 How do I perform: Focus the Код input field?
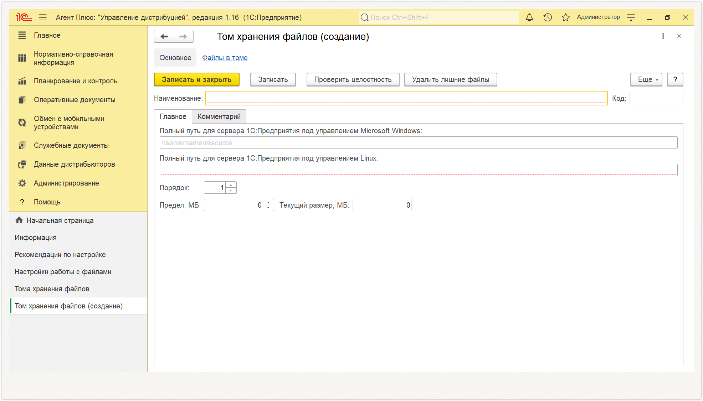click(x=656, y=98)
